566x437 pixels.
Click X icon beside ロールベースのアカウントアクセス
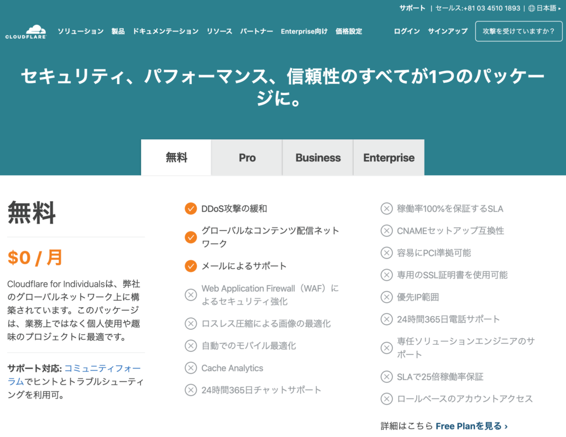pyautogui.click(x=386, y=399)
